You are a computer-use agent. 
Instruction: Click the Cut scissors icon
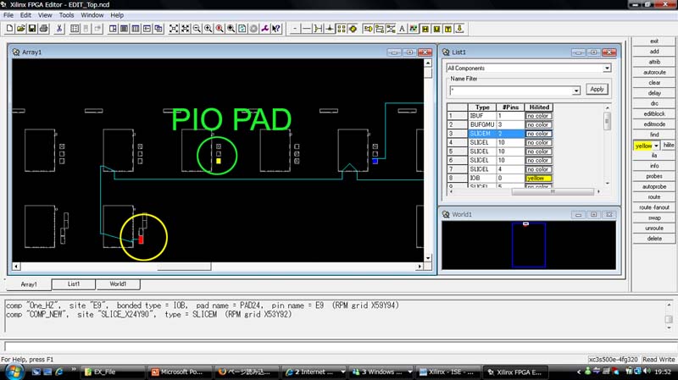pos(59,29)
